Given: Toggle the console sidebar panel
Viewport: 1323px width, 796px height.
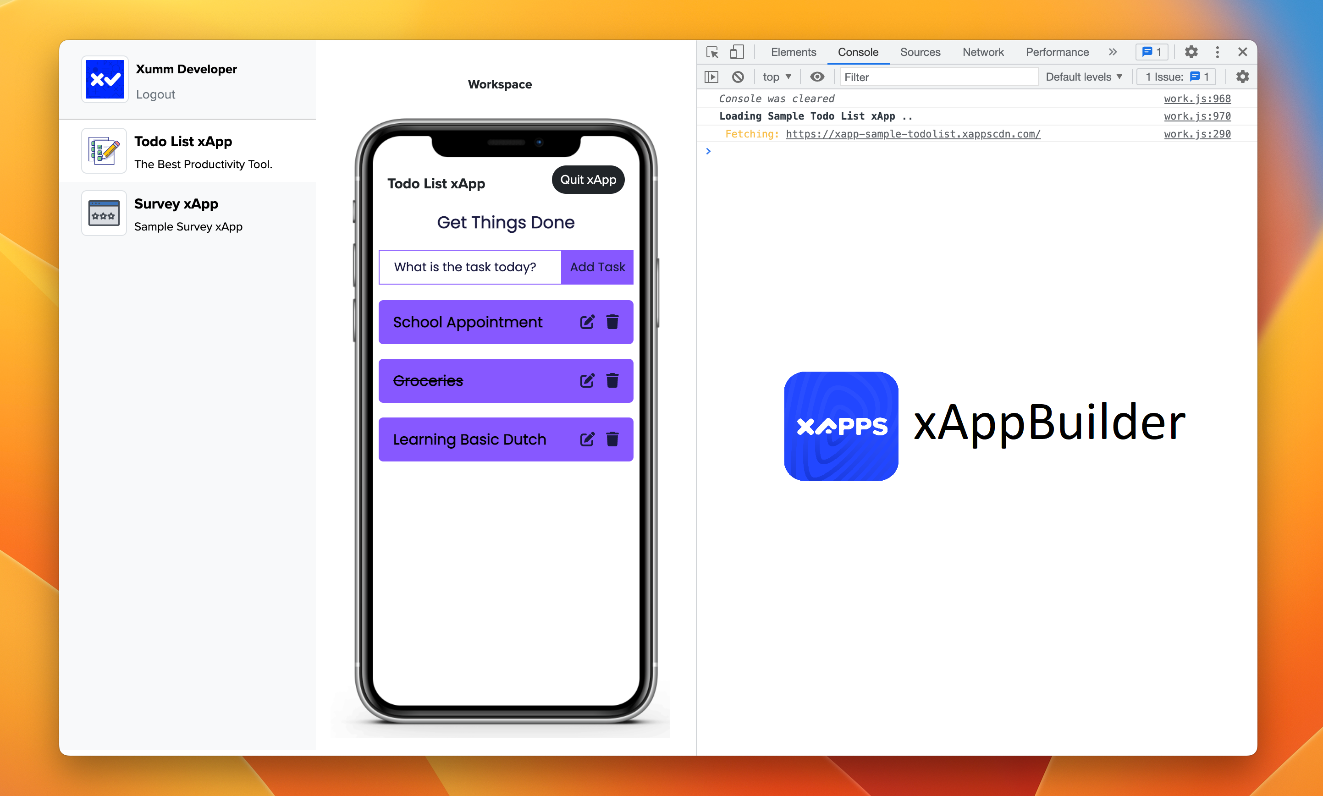Looking at the screenshot, I should (711, 77).
